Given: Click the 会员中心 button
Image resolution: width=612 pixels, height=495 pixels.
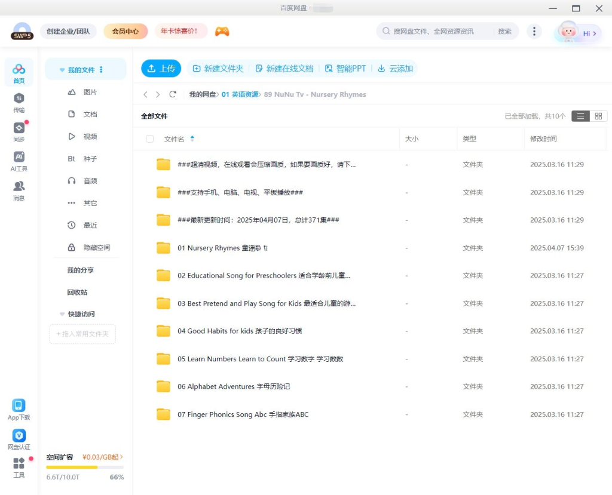Looking at the screenshot, I should [x=126, y=32].
